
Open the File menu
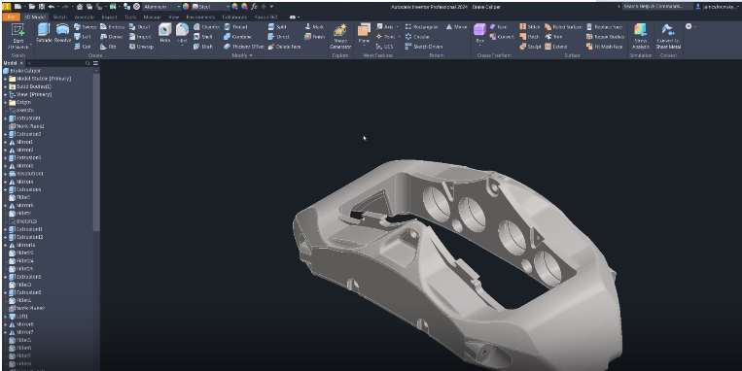point(12,17)
